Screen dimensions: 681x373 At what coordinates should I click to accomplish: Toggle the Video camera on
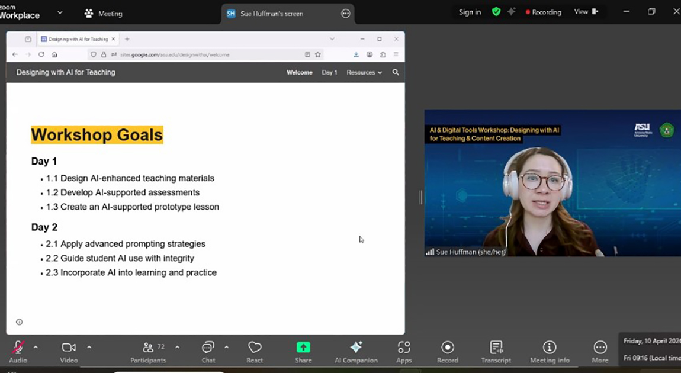pos(69,352)
